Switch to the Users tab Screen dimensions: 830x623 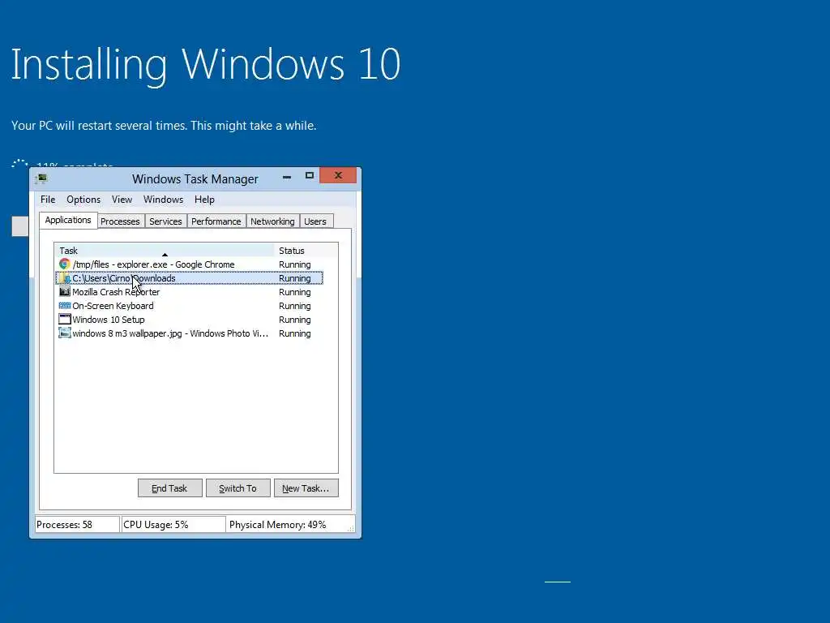point(315,221)
